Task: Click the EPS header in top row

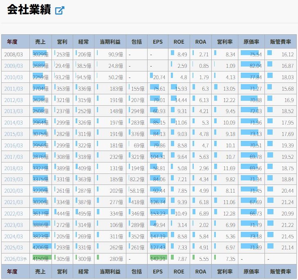Action: pos(158,42)
